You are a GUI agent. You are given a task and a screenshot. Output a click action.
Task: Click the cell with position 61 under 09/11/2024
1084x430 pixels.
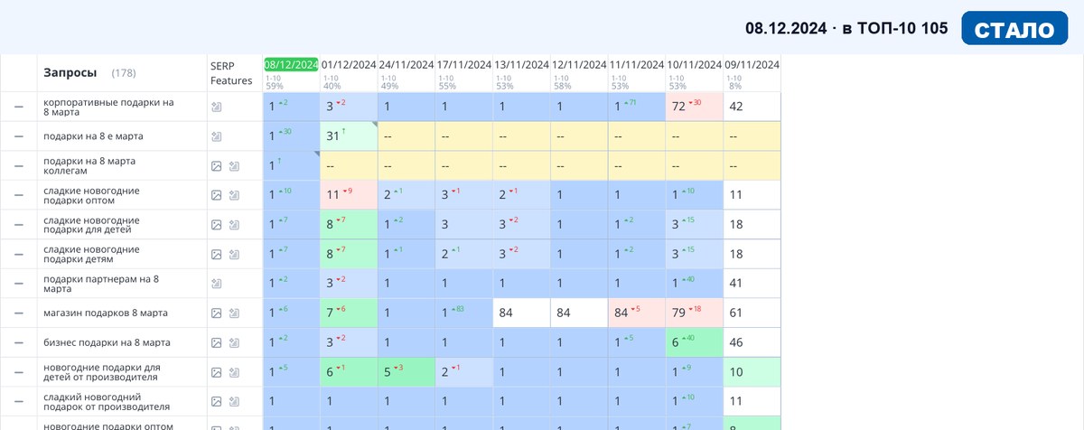point(752,313)
